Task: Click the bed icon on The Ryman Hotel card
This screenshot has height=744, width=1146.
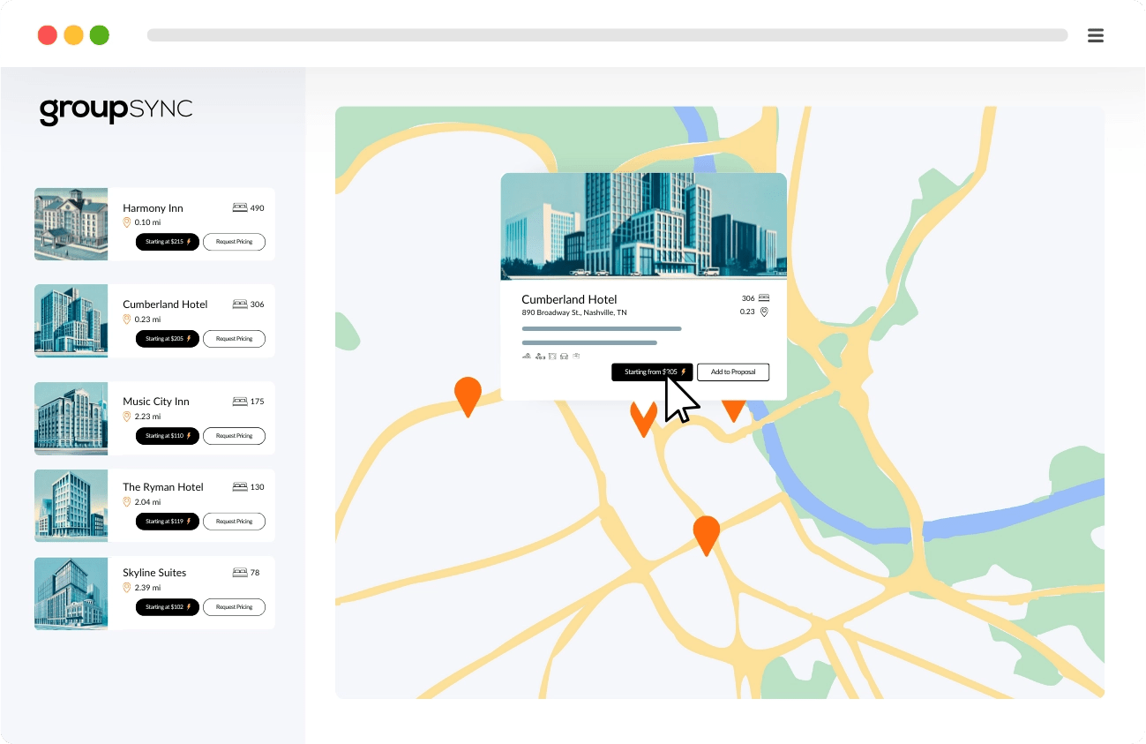Action: 240,487
